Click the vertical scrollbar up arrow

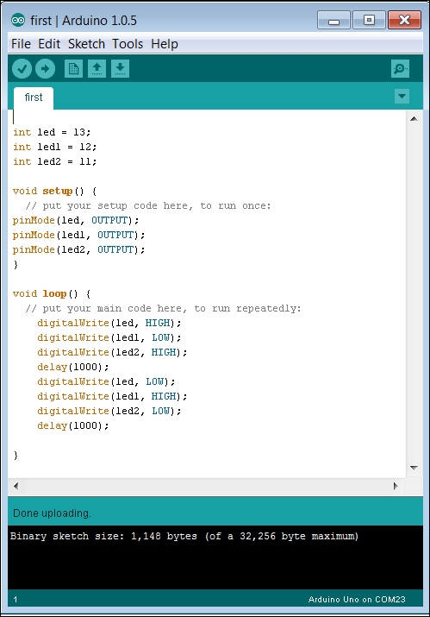[x=414, y=118]
